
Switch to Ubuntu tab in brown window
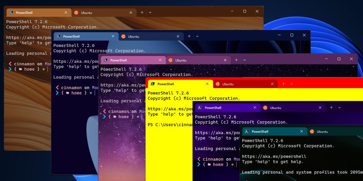tap(104, 13)
